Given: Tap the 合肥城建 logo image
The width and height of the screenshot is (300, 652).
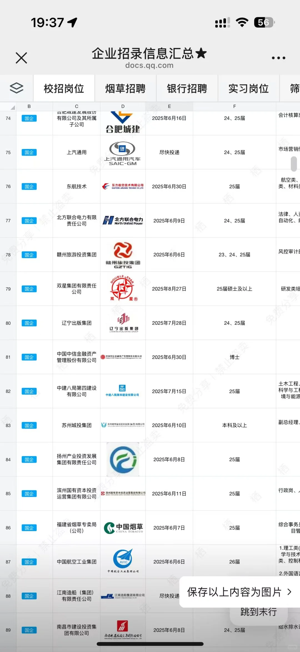Looking at the screenshot, I should [x=123, y=122].
